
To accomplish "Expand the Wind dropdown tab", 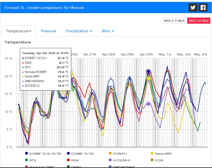I will point(108,31).
